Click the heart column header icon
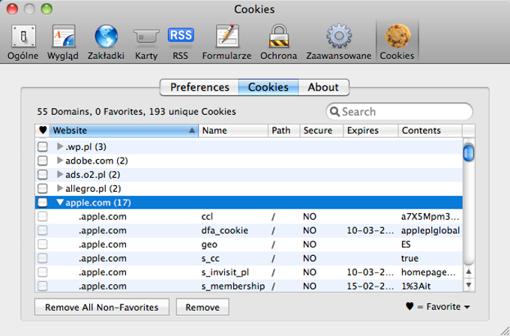 tap(43, 130)
